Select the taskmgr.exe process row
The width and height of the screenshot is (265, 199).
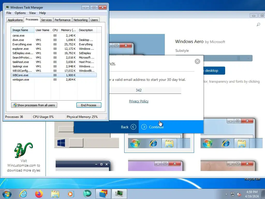click(54, 66)
